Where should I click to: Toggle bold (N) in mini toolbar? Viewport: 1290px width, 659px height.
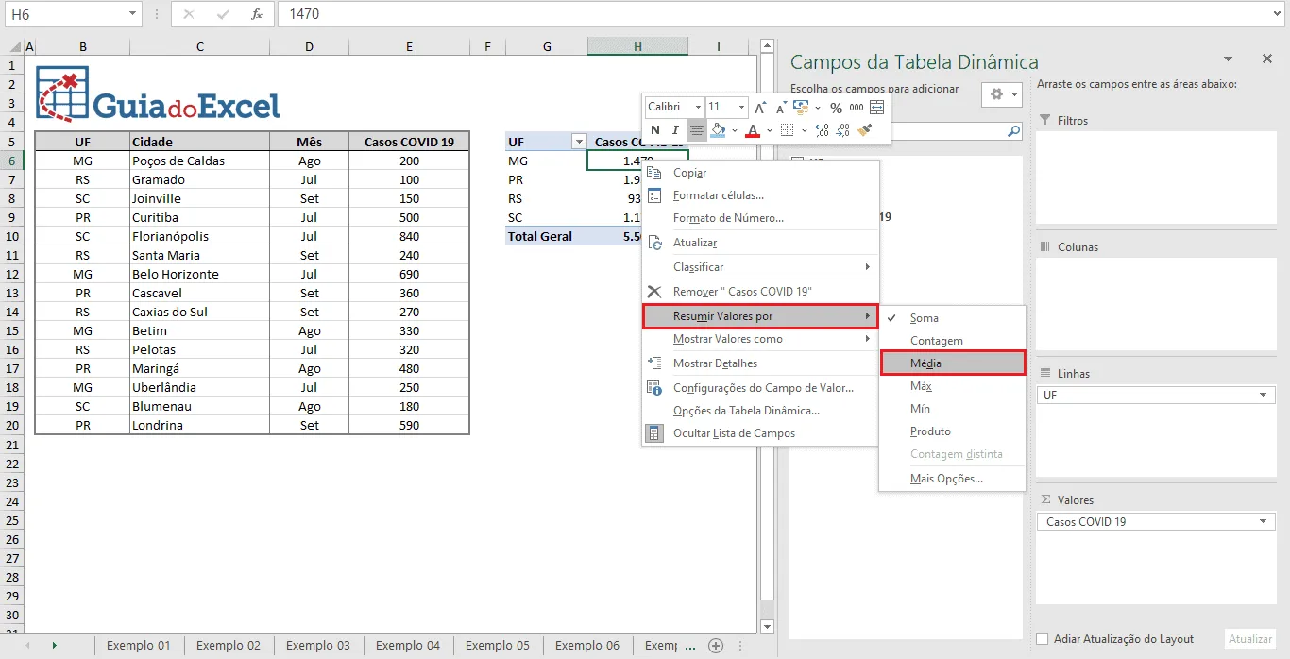[x=654, y=130]
